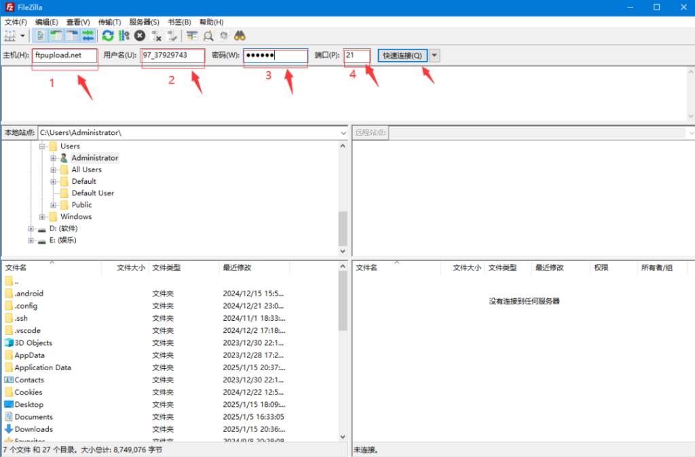Click the cancel current operation icon
Viewport: 695px width, 457px height.
coord(140,35)
